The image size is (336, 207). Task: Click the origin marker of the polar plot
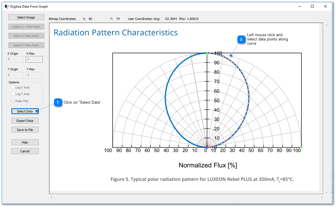tap(207, 147)
